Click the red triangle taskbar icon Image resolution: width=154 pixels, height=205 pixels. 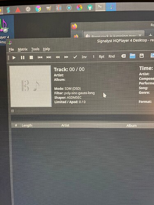coord(18,10)
